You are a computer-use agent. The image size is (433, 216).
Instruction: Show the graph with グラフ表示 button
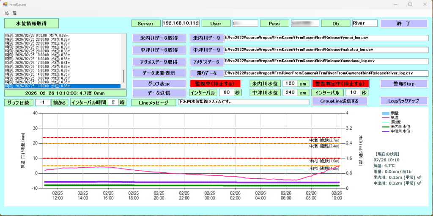tap(159, 83)
